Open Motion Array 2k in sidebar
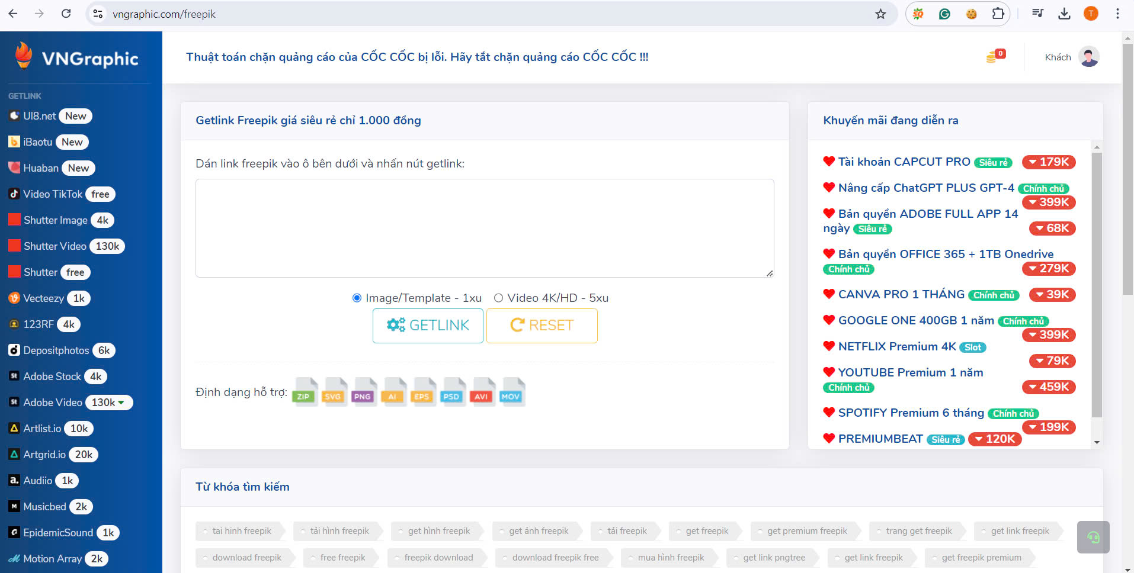The width and height of the screenshot is (1134, 573). 58,559
